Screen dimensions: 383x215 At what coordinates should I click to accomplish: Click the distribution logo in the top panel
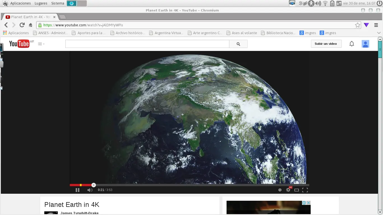click(5, 3)
